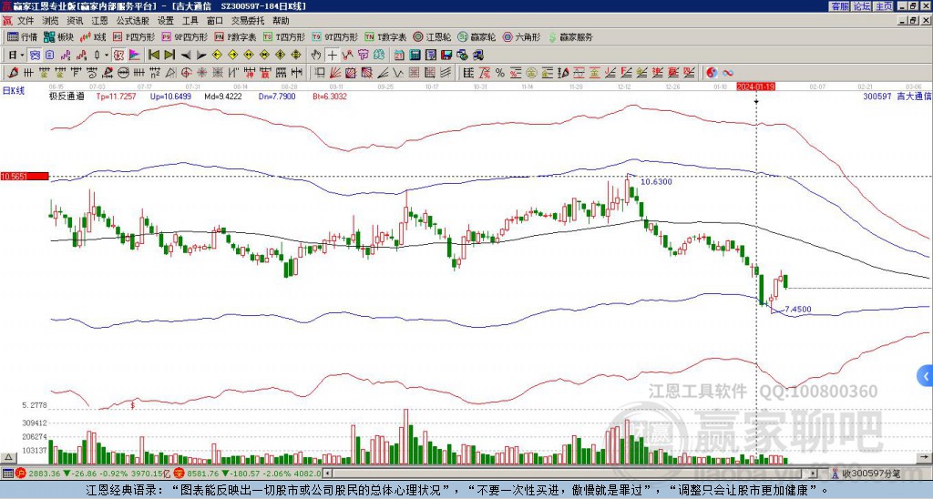Image resolution: width=933 pixels, height=499 pixels.
Task: Click the 客服 button in title bar
Action: point(840,6)
